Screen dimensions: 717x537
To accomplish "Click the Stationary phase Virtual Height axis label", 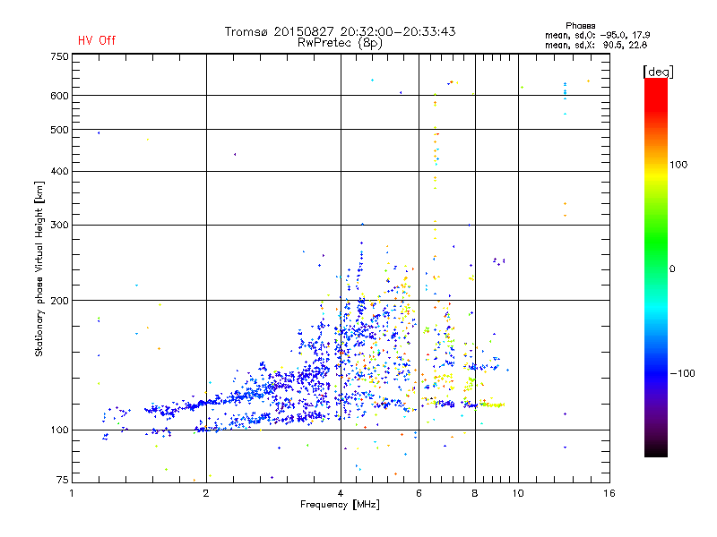I will (x=39, y=268).
